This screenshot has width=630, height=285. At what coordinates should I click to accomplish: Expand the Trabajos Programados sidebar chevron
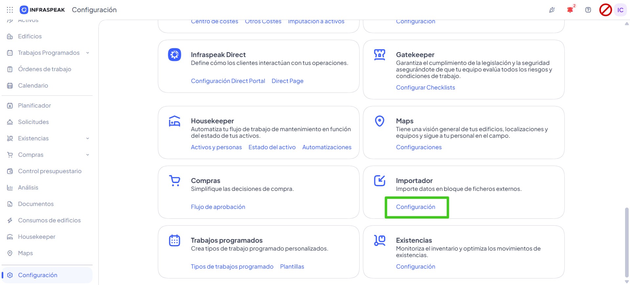coord(88,53)
